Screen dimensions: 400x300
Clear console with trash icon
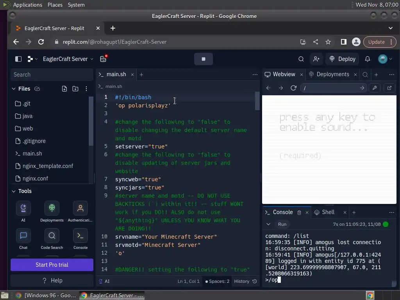tap(299, 212)
